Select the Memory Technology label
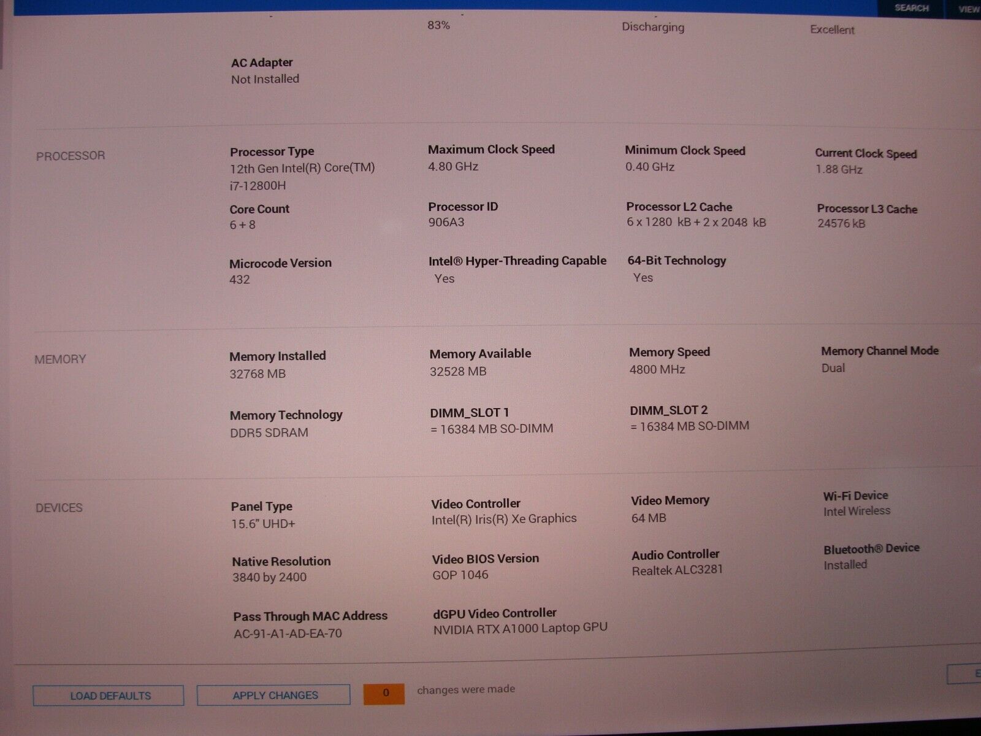The width and height of the screenshot is (981, 736). pos(286,415)
